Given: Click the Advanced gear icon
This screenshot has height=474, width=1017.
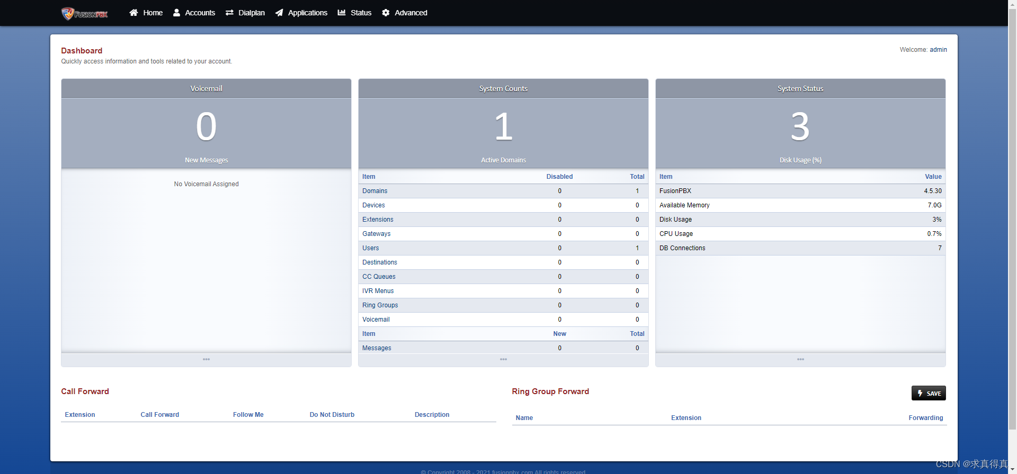Looking at the screenshot, I should [x=386, y=13].
